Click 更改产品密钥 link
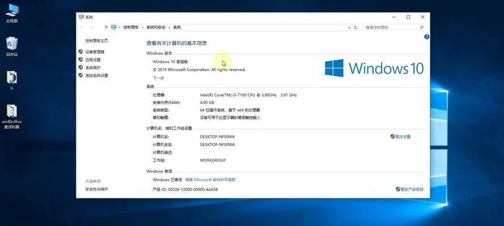Screen dimensions: 504x226 point(412,189)
